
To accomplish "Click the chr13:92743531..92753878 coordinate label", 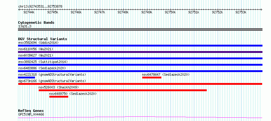I will click(40, 7).
